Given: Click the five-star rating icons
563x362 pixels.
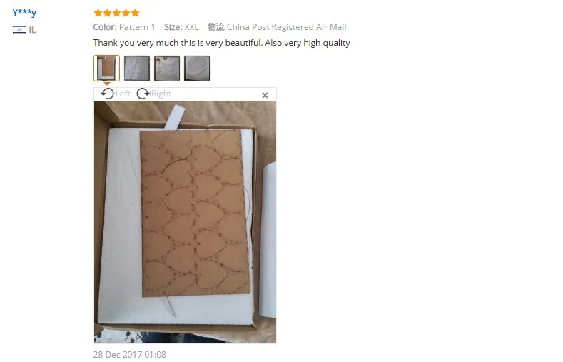Looking at the screenshot, I should click(x=117, y=14).
